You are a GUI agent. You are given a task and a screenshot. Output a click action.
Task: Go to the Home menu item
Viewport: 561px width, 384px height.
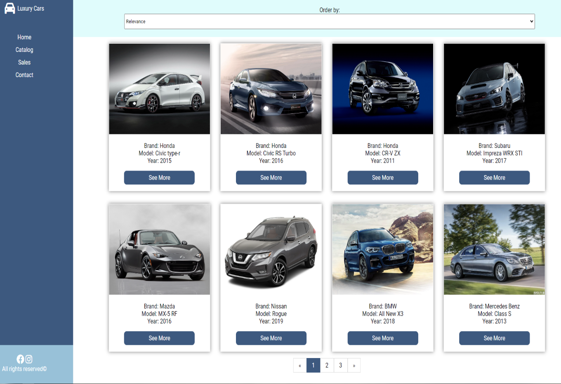point(24,37)
